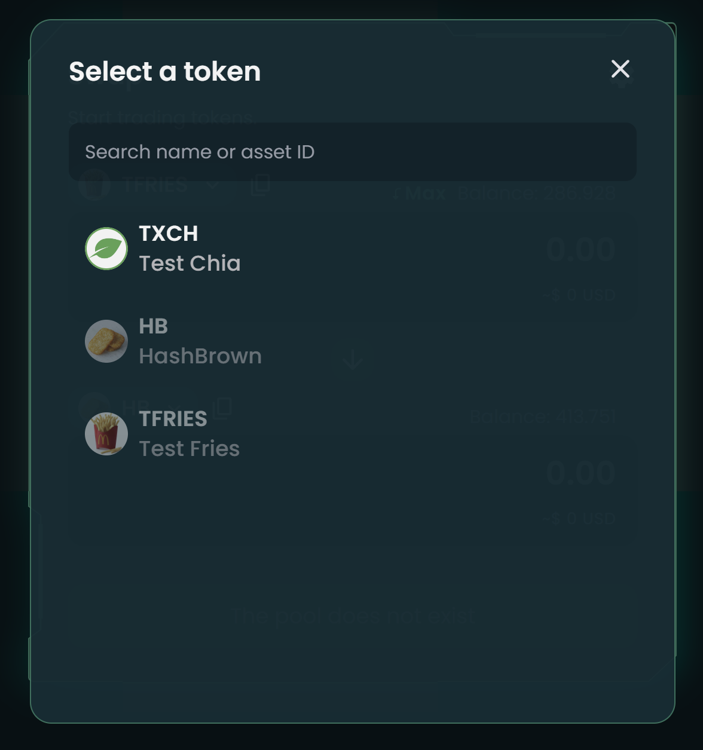Click the dimmed 'The pool does not exist' button
The width and height of the screenshot is (703, 750).
click(353, 616)
